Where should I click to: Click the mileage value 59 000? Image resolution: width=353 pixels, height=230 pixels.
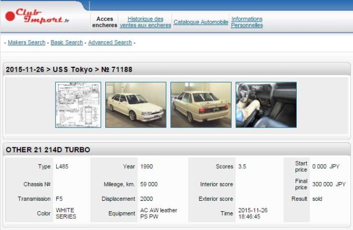coord(149,184)
